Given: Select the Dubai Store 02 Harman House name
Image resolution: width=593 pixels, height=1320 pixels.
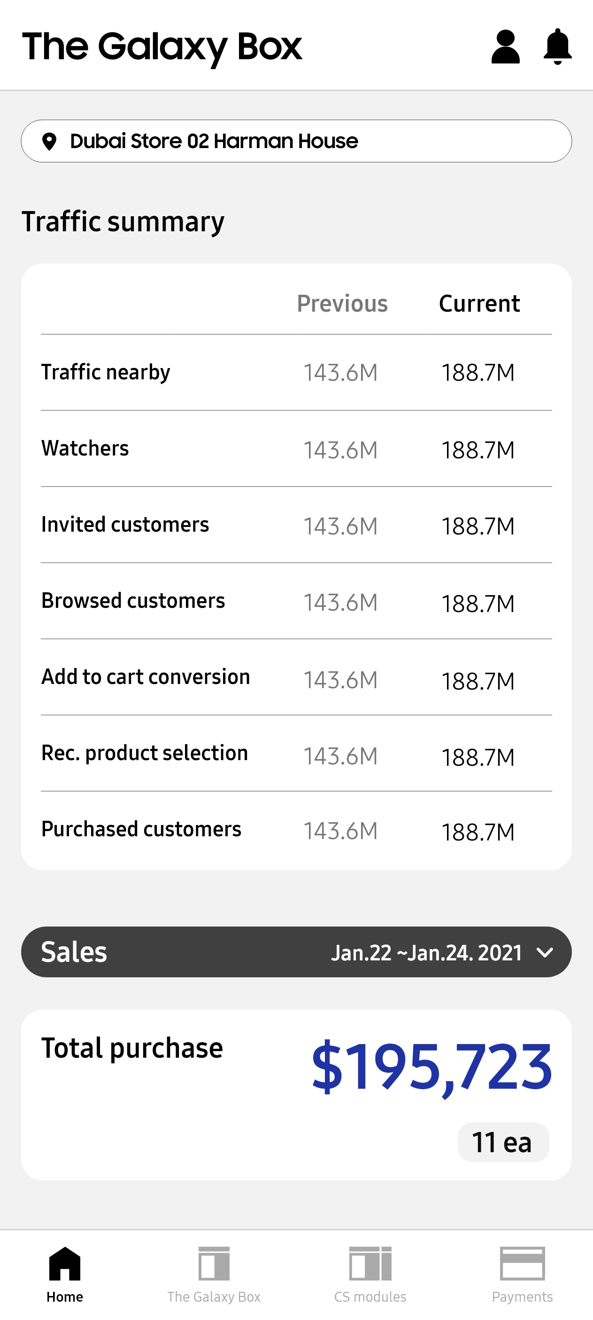Looking at the screenshot, I should coord(214,141).
